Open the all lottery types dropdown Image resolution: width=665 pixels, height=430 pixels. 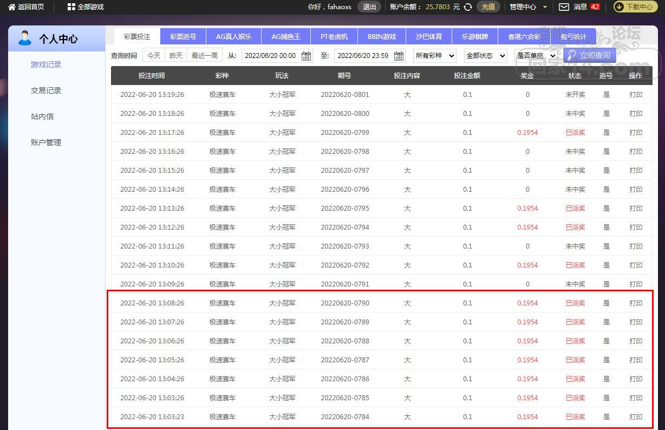click(434, 56)
